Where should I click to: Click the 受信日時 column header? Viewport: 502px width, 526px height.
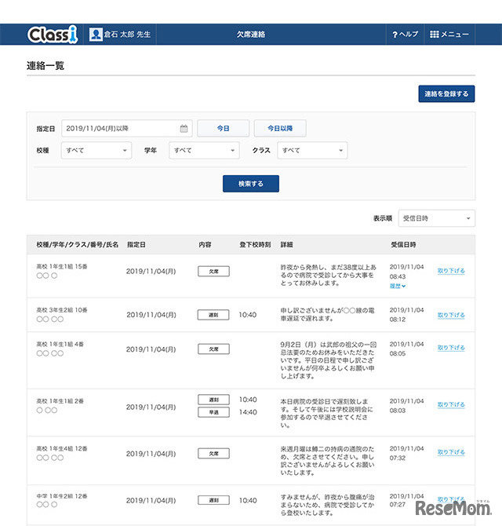click(x=403, y=244)
